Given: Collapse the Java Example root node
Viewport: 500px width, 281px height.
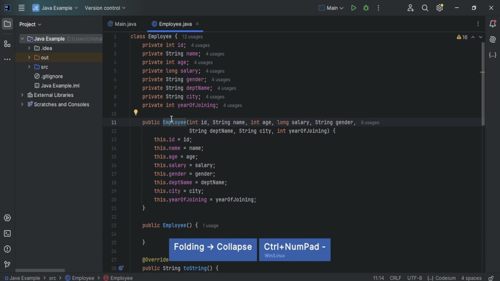Looking at the screenshot, I should coord(22,39).
